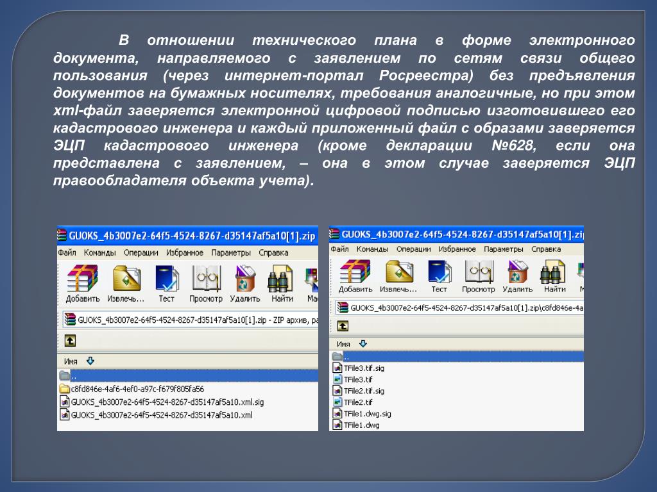Click left WinRAR window title bar
This screenshot has width=657, height=492.
188,236
